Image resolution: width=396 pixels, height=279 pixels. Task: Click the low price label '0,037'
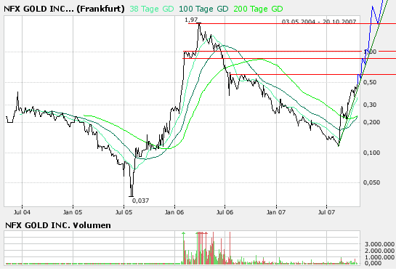(140, 201)
